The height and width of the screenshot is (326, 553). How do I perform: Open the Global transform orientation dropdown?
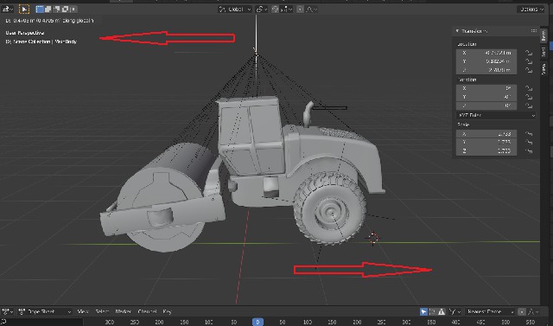[234, 10]
